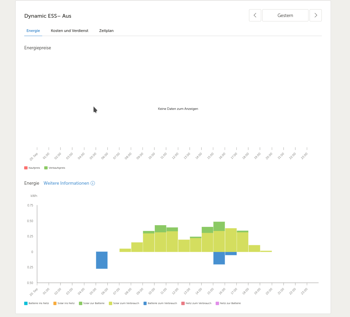Go to the previous day with left arrow
The height and width of the screenshot is (317, 350).
pyautogui.click(x=255, y=15)
